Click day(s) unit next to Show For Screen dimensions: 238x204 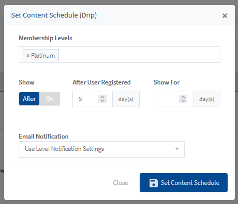click(x=206, y=99)
